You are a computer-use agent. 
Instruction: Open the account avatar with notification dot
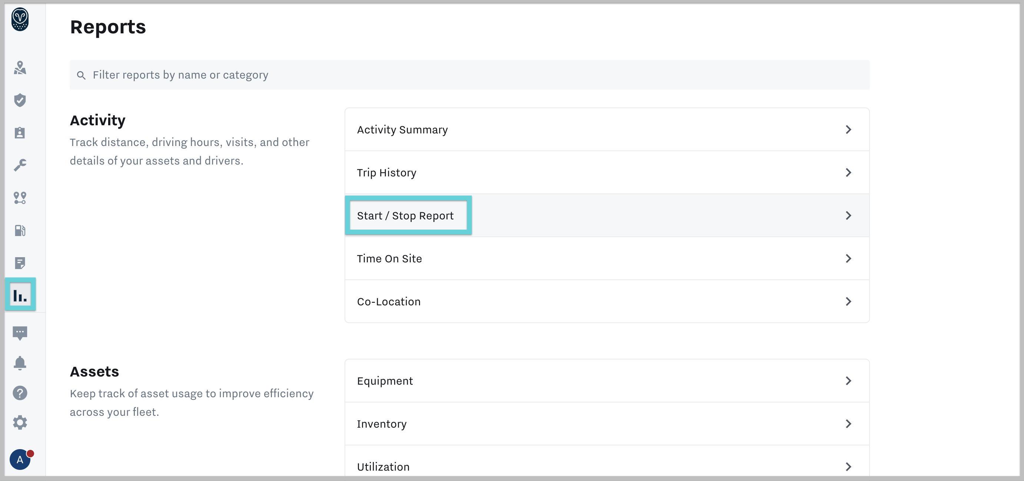tap(20, 460)
